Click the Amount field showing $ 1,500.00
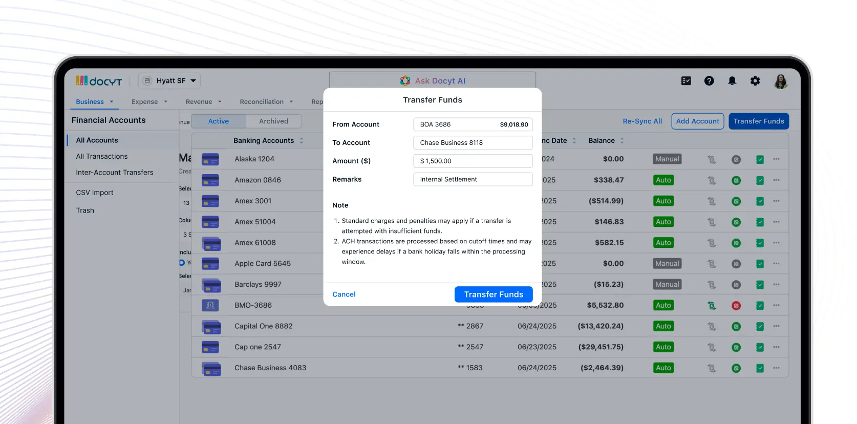Image resolution: width=857 pixels, height=424 pixels. pyautogui.click(x=473, y=161)
